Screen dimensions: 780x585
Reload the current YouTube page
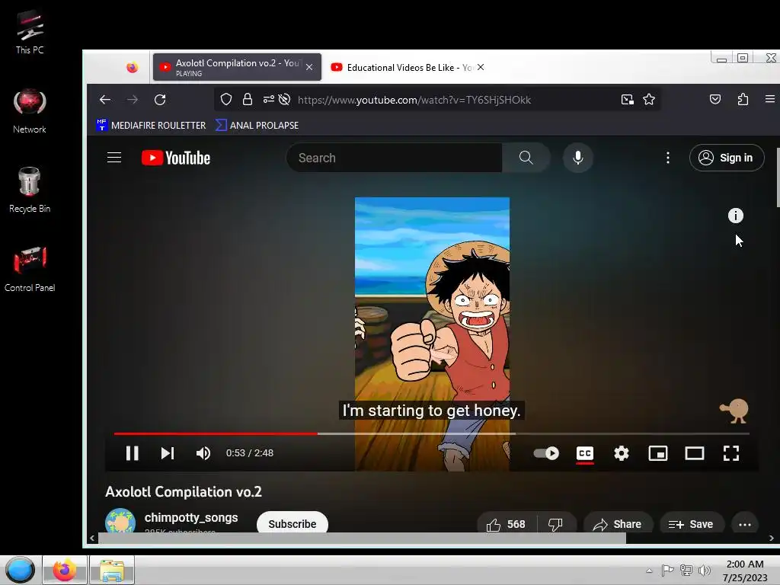(160, 100)
